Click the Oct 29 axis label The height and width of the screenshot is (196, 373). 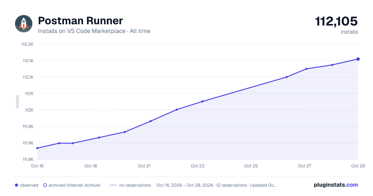[357, 166]
